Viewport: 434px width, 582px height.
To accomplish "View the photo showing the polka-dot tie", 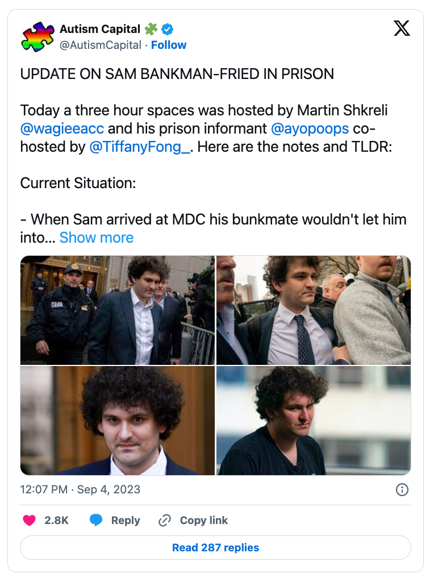I will point(314,310).
